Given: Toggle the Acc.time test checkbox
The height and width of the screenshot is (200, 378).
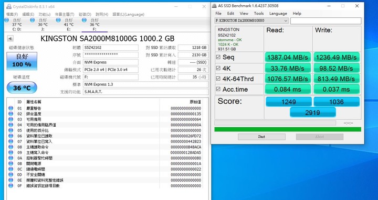Looking at the screenshot, I should tap(218, 89).
